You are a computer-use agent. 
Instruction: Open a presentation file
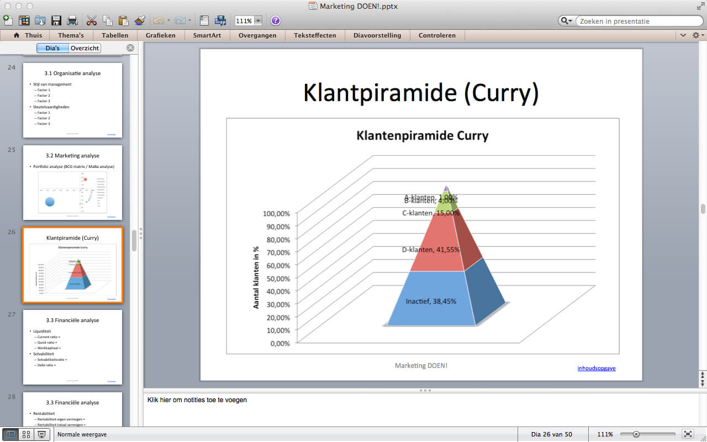(40, 20)
